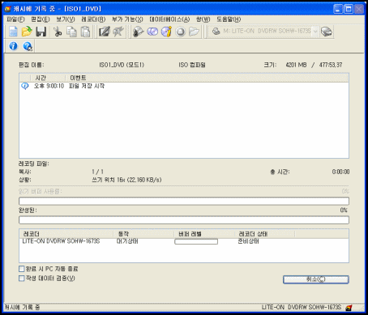Click the 0:00:00 total time value
368x315 pixels.
pyautogui.click(x=340, y=172)
